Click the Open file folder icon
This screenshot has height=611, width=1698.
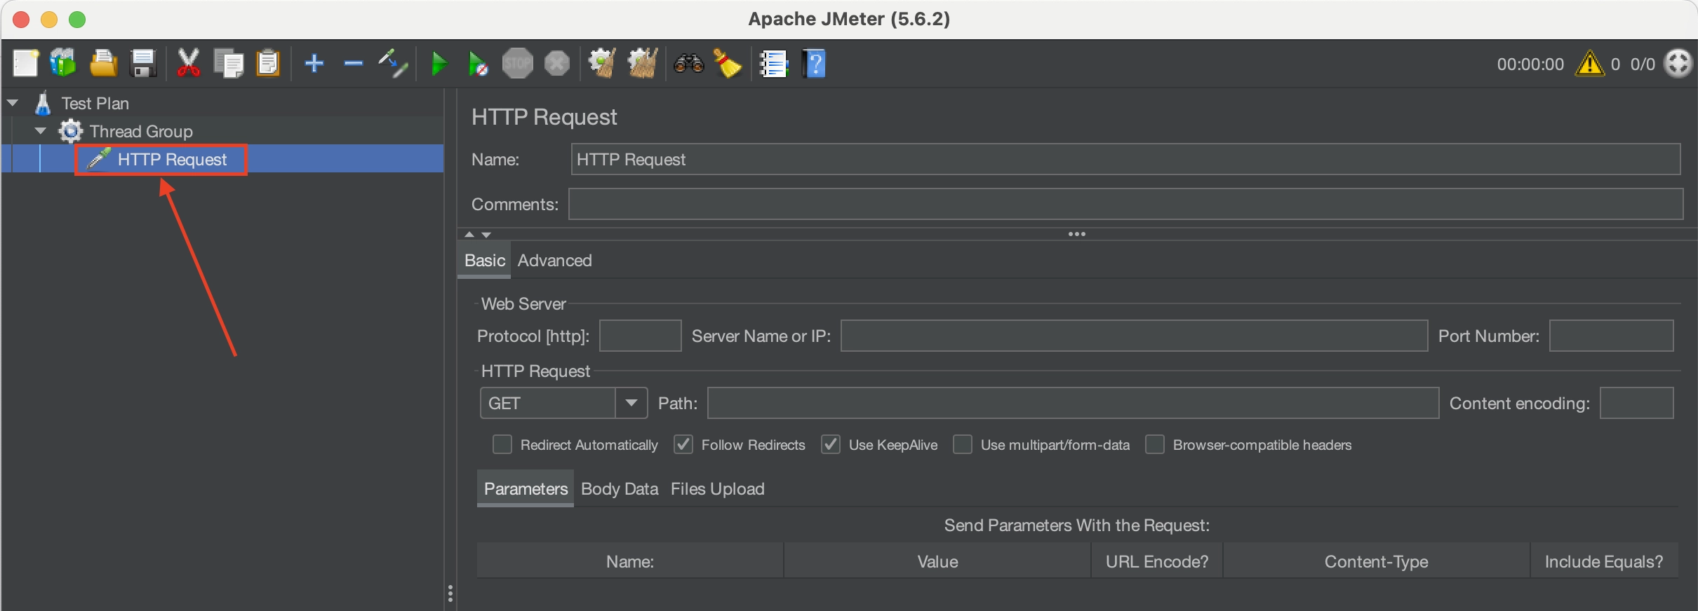tap(103, 64)
